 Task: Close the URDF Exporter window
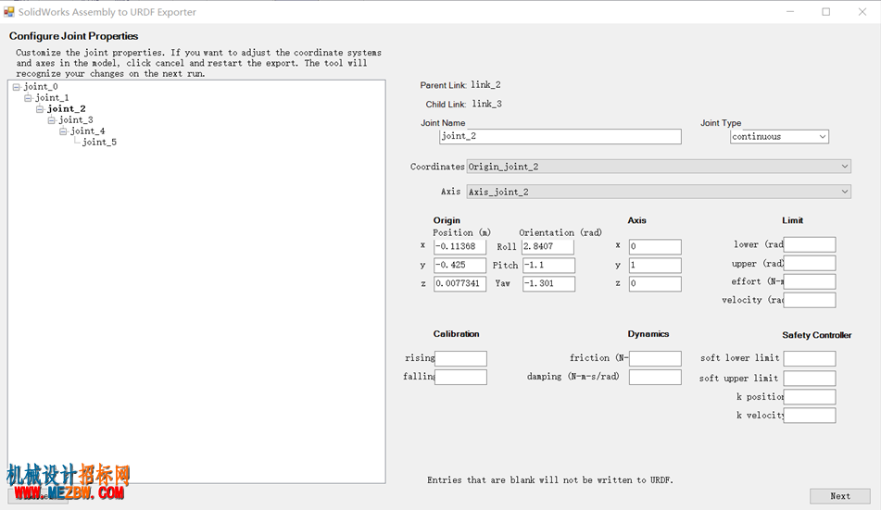pos(862,12)
